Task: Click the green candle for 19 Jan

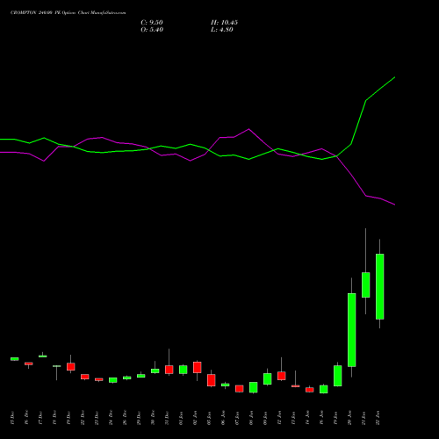Action: click(338, 376)
